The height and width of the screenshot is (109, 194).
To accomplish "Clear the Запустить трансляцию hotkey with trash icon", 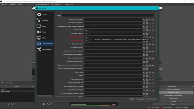I will point(147,20).
